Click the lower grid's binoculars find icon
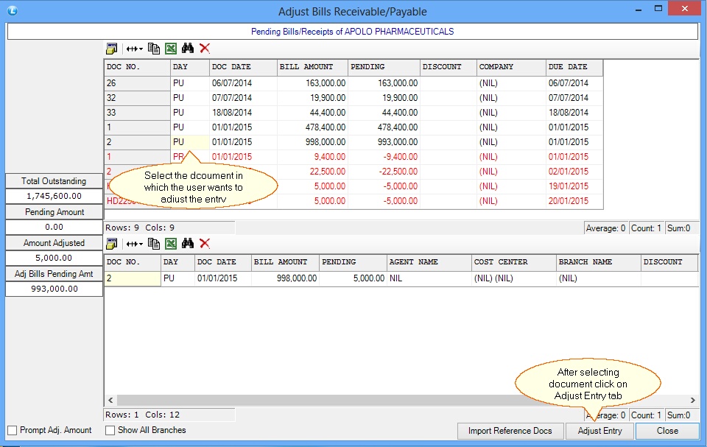Viewport: 707px width, 447px height. [188, 243]
